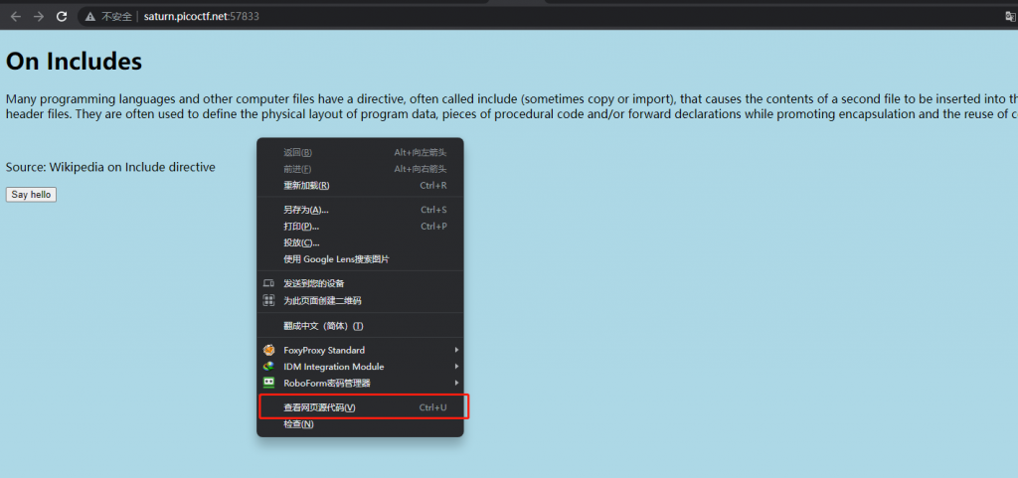The width and height of the screenshot is (1018, 478).
Task: Reload the page with the refresh icon
Action: (x=62, y=17)
